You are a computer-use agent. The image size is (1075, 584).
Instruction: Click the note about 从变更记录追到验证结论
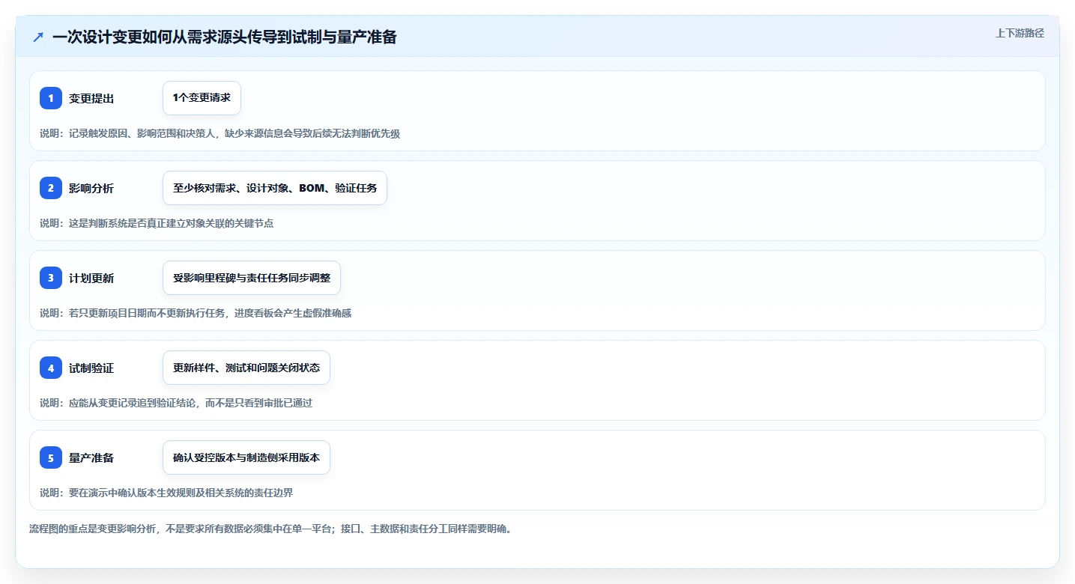pos(176,403)
